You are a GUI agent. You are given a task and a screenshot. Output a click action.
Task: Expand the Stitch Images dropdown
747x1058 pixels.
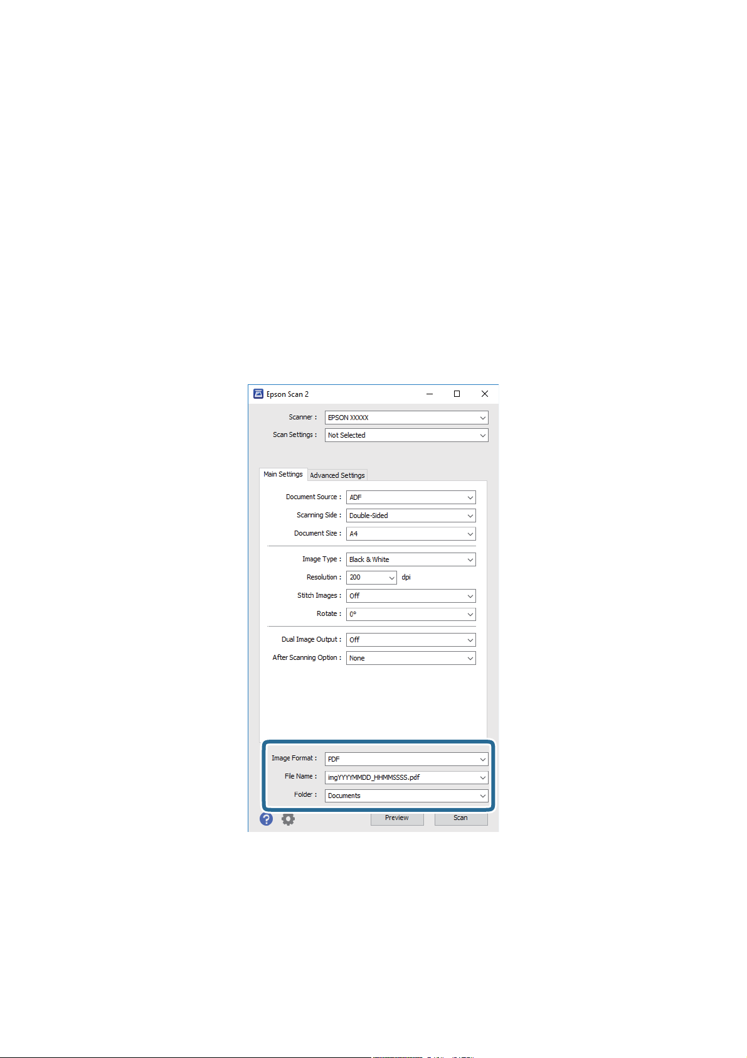411,596
